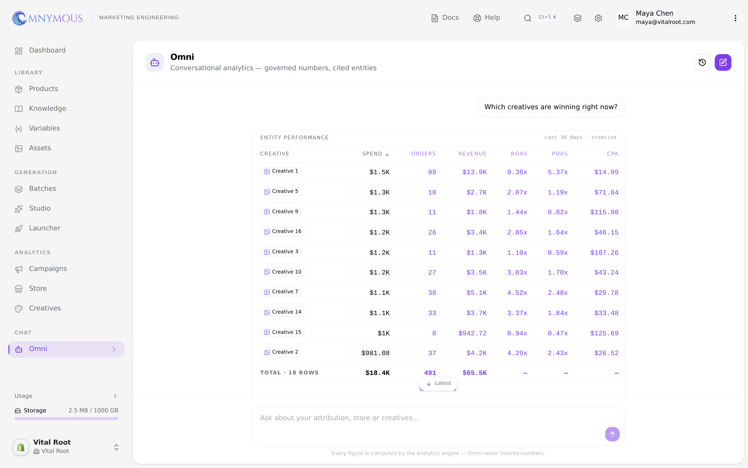The height and width of the screenshot is (468, 748).
Task: Open Batches in sidebar
Action: click(66, 189)
